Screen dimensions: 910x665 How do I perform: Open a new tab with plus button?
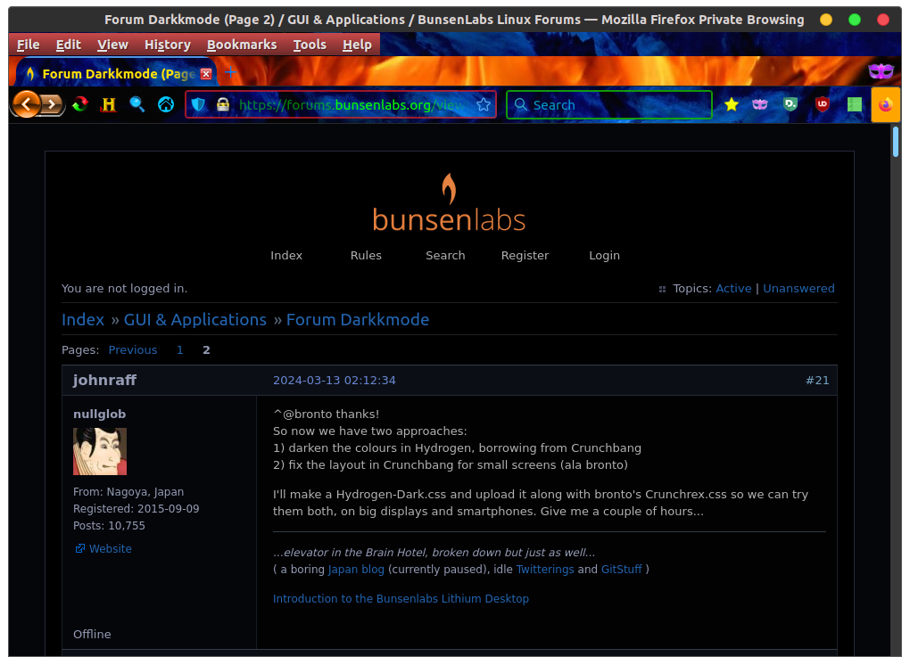coord(230,72)
